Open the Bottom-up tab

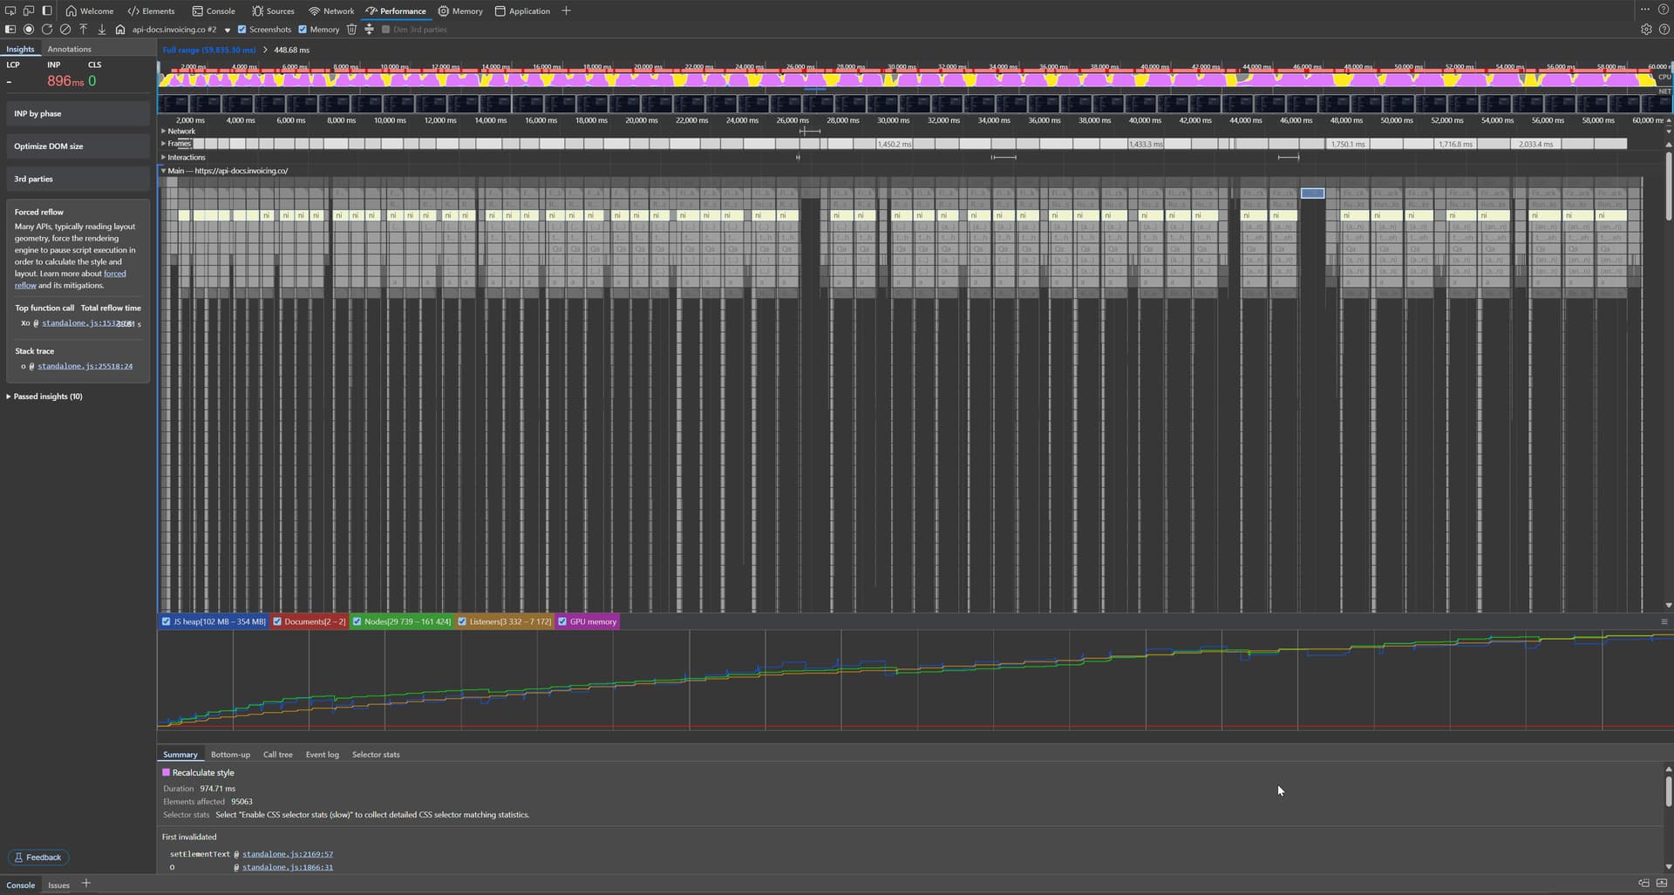click(230, 755)
